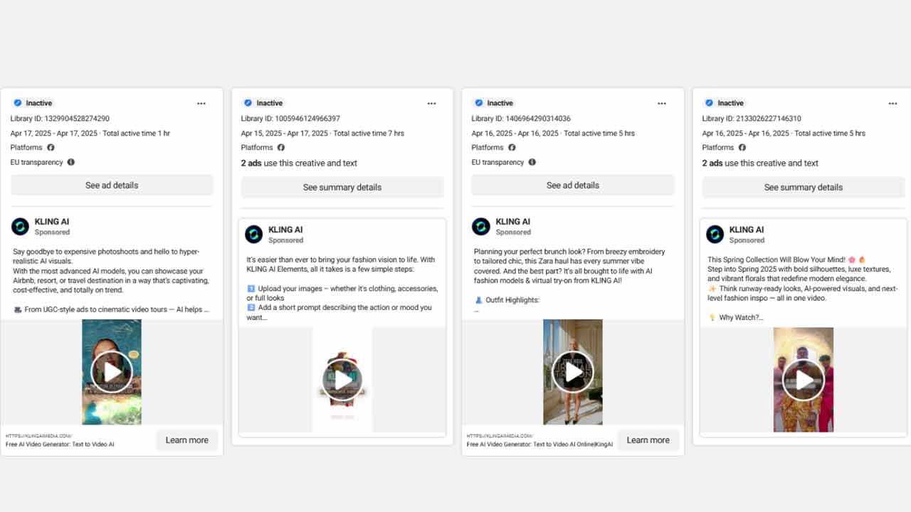Click the headline "Free AI Video Generator: Text to Video AI"
911x512 pixels.
[x=60, y=444]
